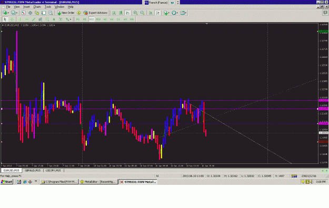This screenshot has width=329, height=208.
Task: Select the trendline drawing tool
Action: click(x=34, y=19)
